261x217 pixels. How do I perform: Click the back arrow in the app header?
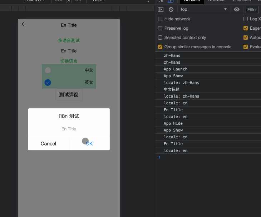pos(23,24)
